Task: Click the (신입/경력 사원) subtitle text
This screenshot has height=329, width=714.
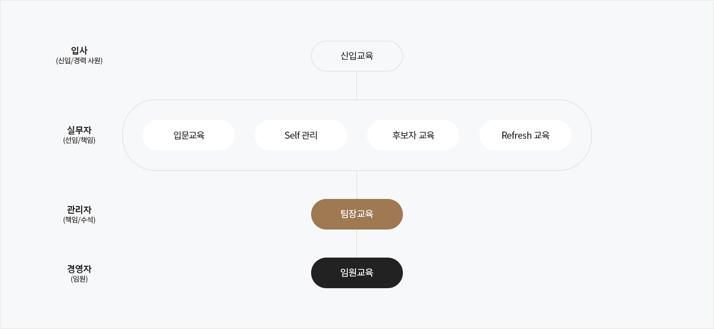Action: (79, 61)
